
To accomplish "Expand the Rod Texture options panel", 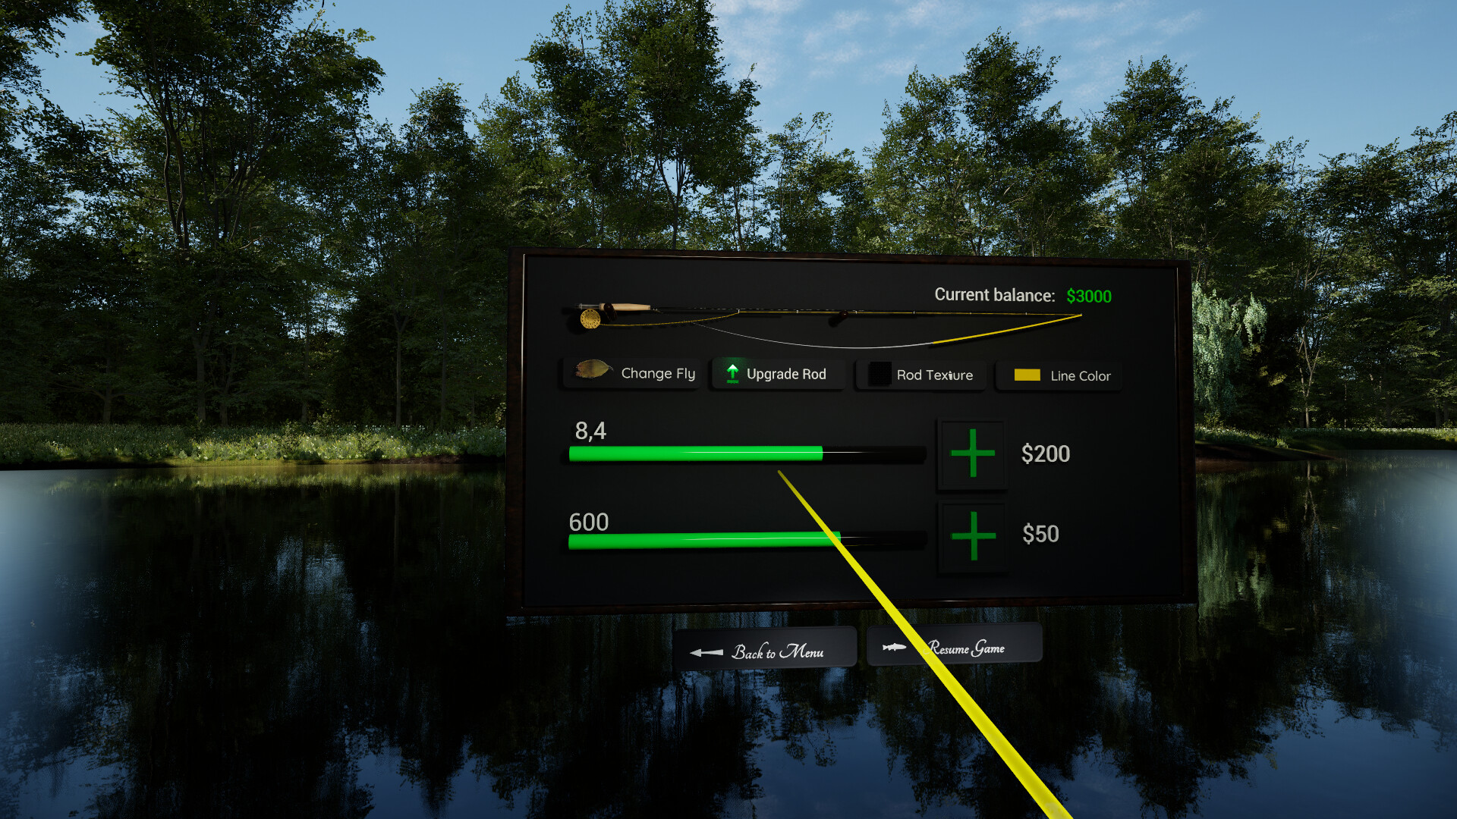I will point(920,374).
